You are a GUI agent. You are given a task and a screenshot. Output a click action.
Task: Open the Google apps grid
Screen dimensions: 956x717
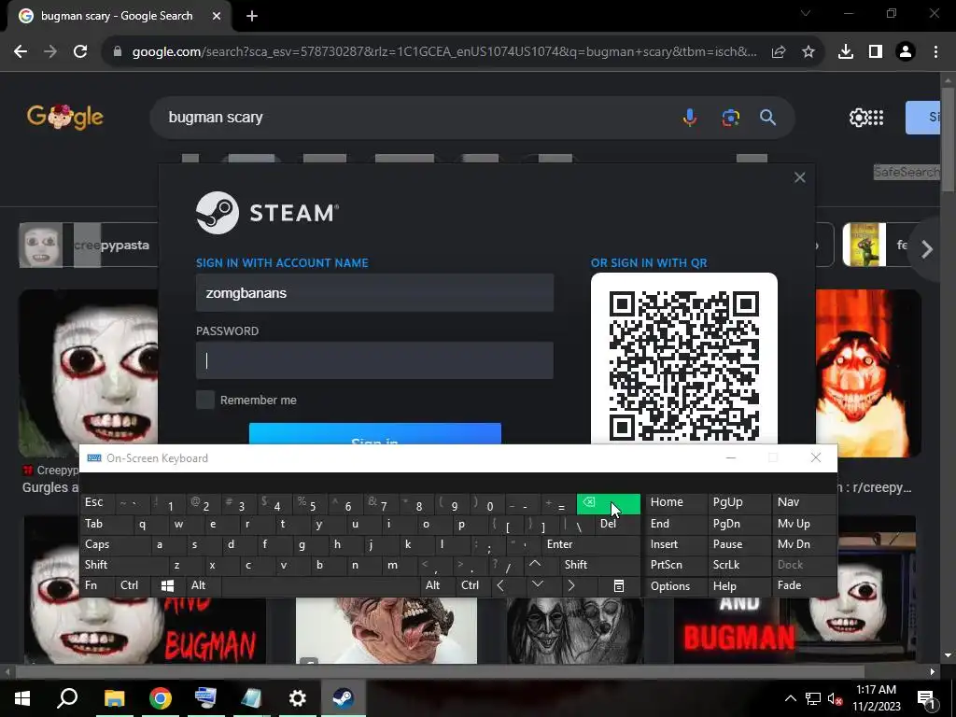click(x=876, y=117)
